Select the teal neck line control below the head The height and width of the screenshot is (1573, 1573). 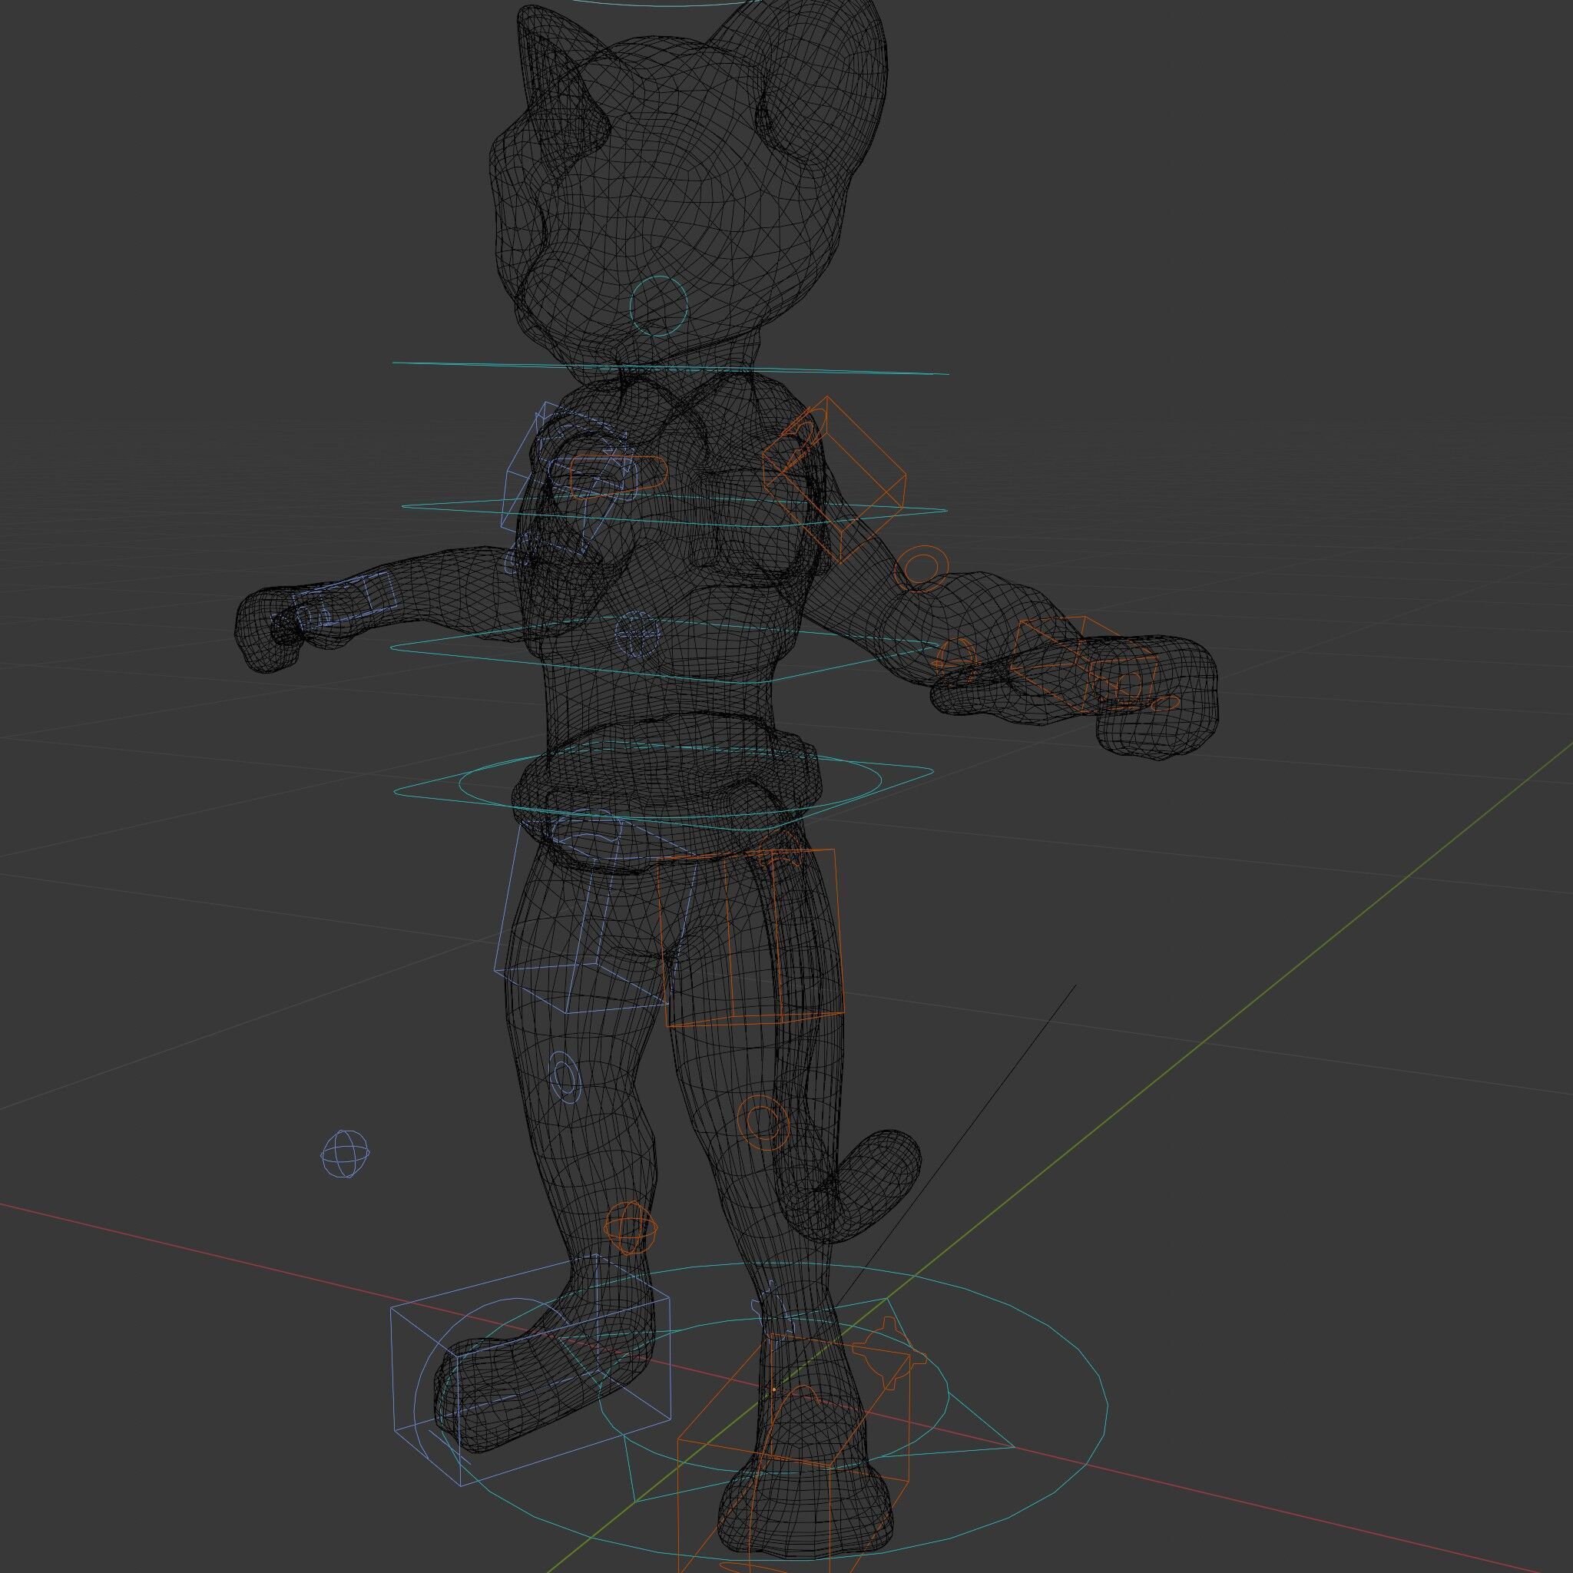670,369
